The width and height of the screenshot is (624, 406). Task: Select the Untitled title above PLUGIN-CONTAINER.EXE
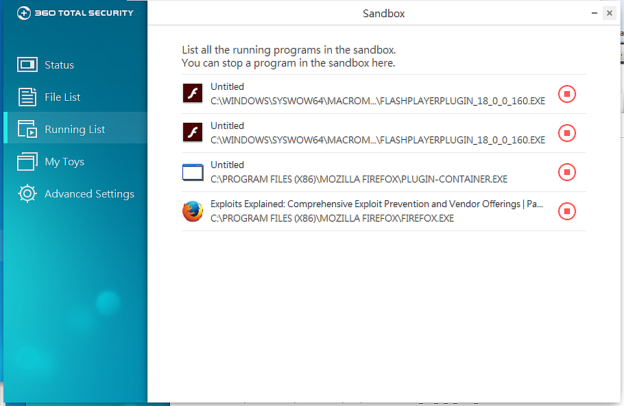pos(227,165)
